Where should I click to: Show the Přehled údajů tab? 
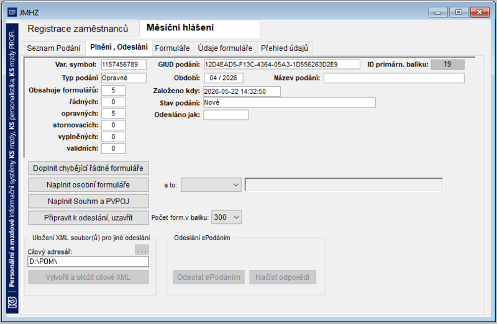pyautogui.click(x=285, y=48)
